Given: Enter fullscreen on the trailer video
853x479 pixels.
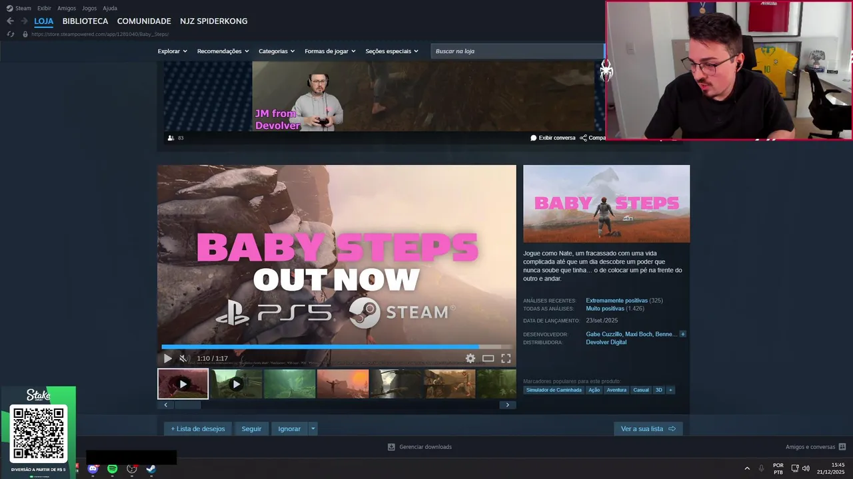Looking at the screenshot, I should [506, 359].
